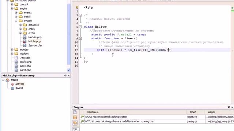The image size is (234, 131).
Task: Click the project tree vertical scrollbar thumb
Action: point(69,34)
